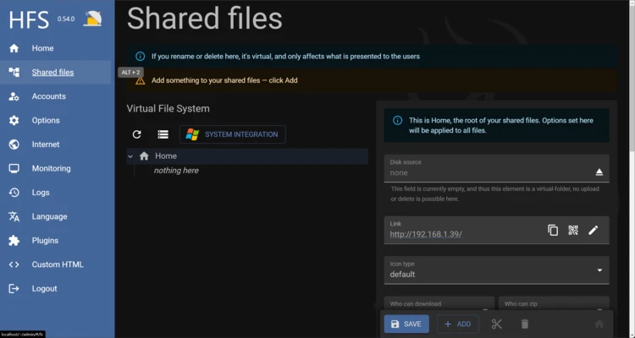
Task: Reload the virtual file system tree
Action: point(137,134)
